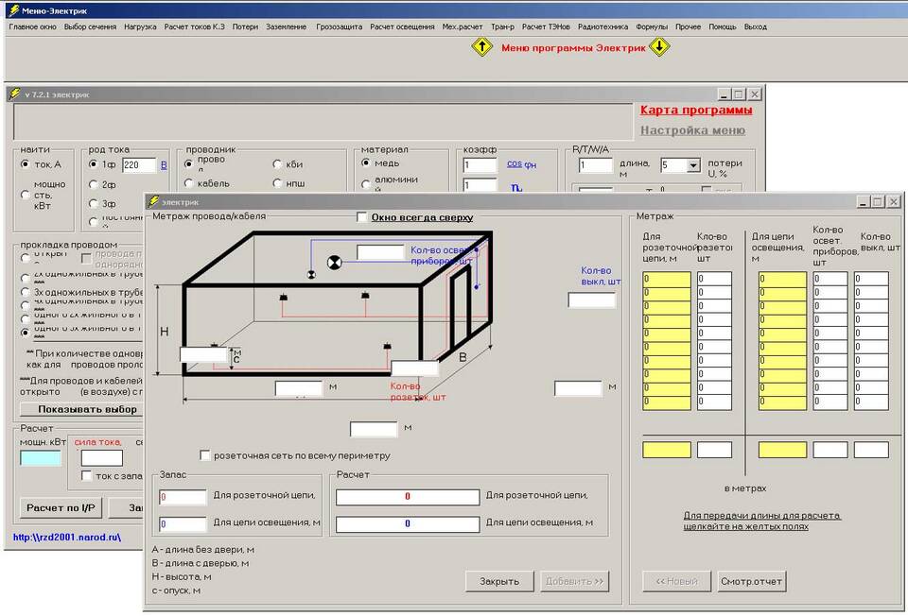Enable Окно всегда сверху checkbox
The width and height of the screenshot is (908, 616).
point(362,217)
